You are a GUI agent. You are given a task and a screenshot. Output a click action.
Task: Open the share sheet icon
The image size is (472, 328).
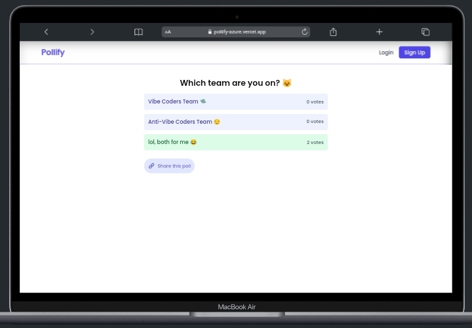pos(333,32)
